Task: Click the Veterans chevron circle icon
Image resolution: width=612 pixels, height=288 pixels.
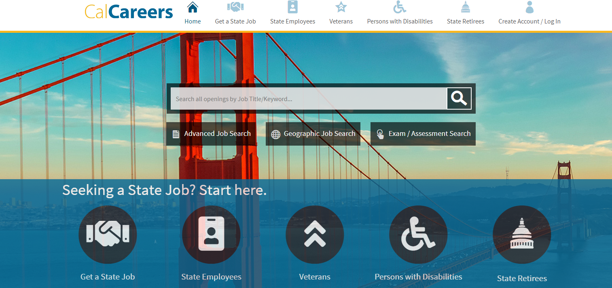Action: (315, 235)
